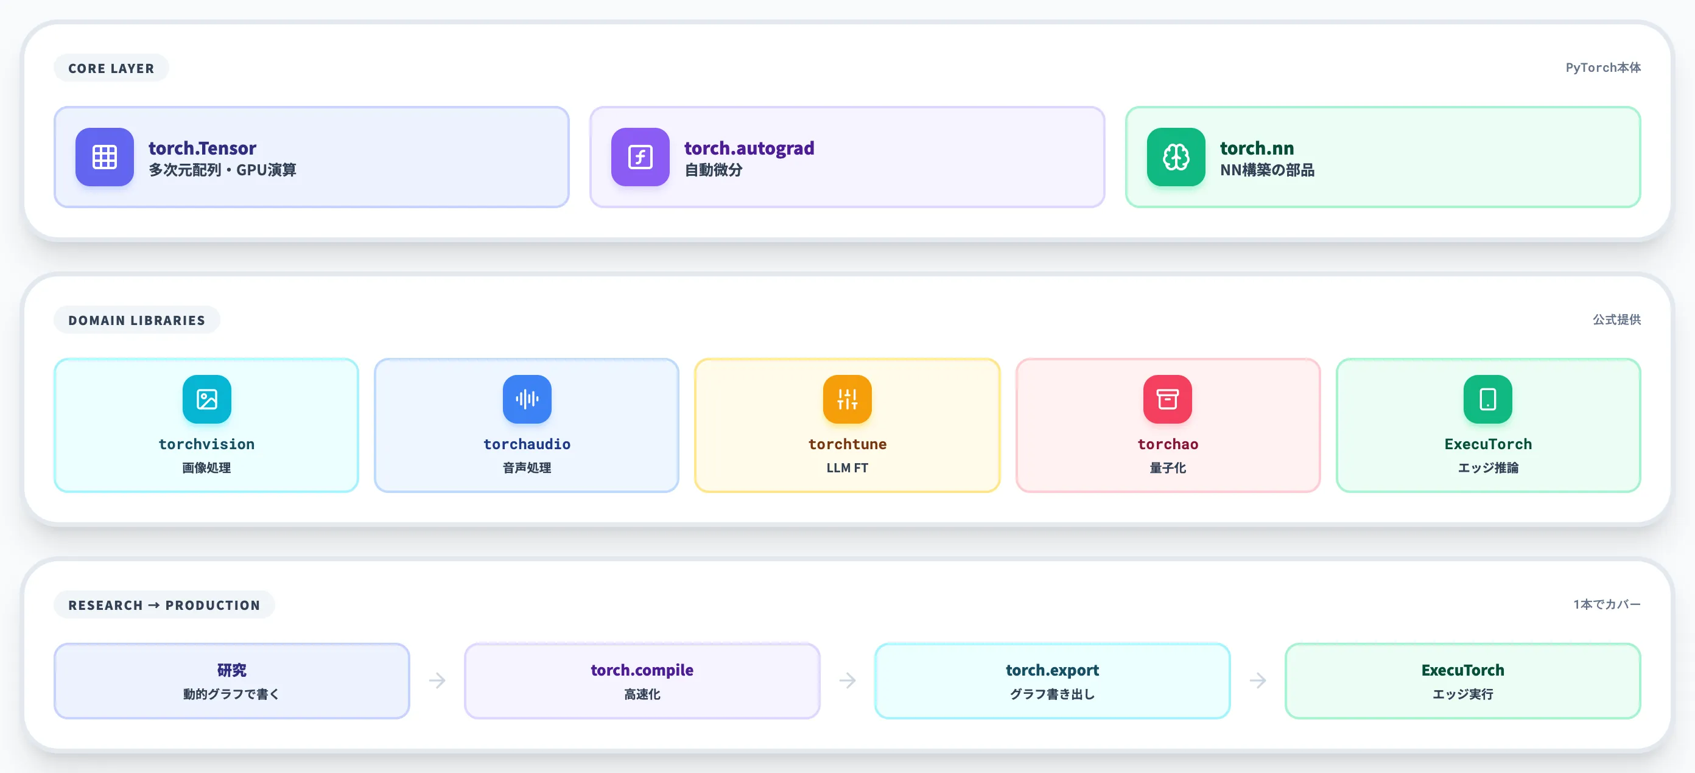
Task: Click the torchtune sliders icon
Action: click(847, 399)
